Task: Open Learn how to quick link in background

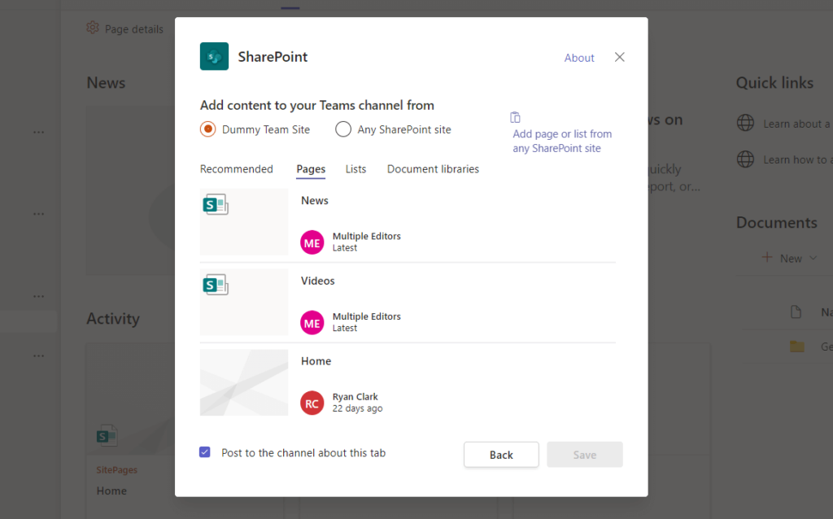Action: click(x=797, y=160)
